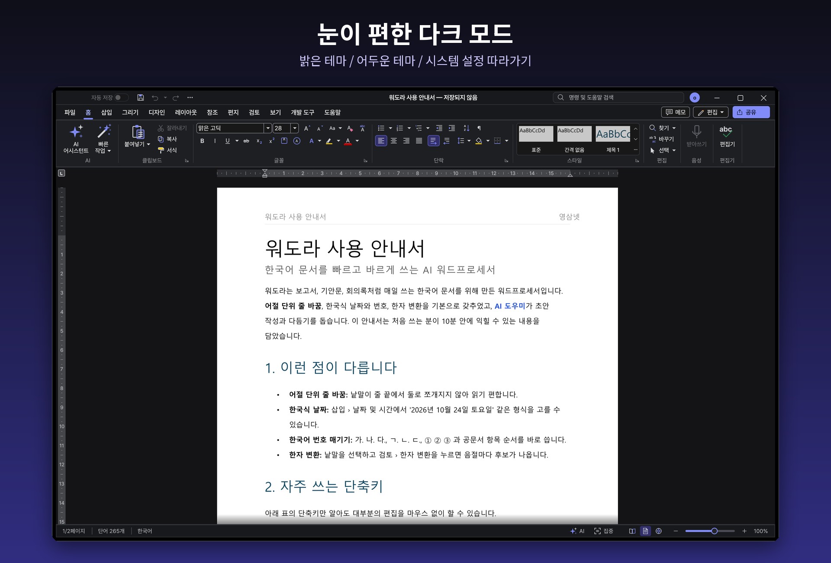Toggle left-to-right text direction
Screen dimensions: 831x563
(433, 141)
